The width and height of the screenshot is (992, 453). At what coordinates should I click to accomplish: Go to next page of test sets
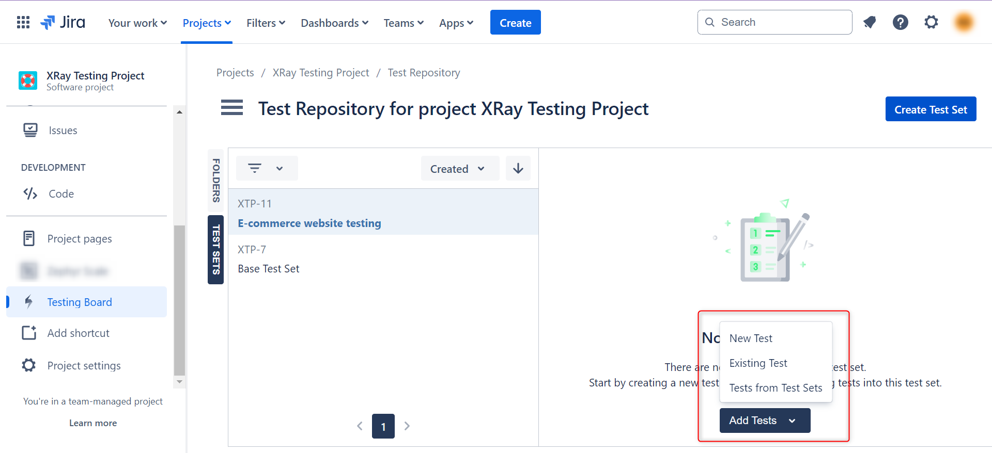(x=407, y=426)
